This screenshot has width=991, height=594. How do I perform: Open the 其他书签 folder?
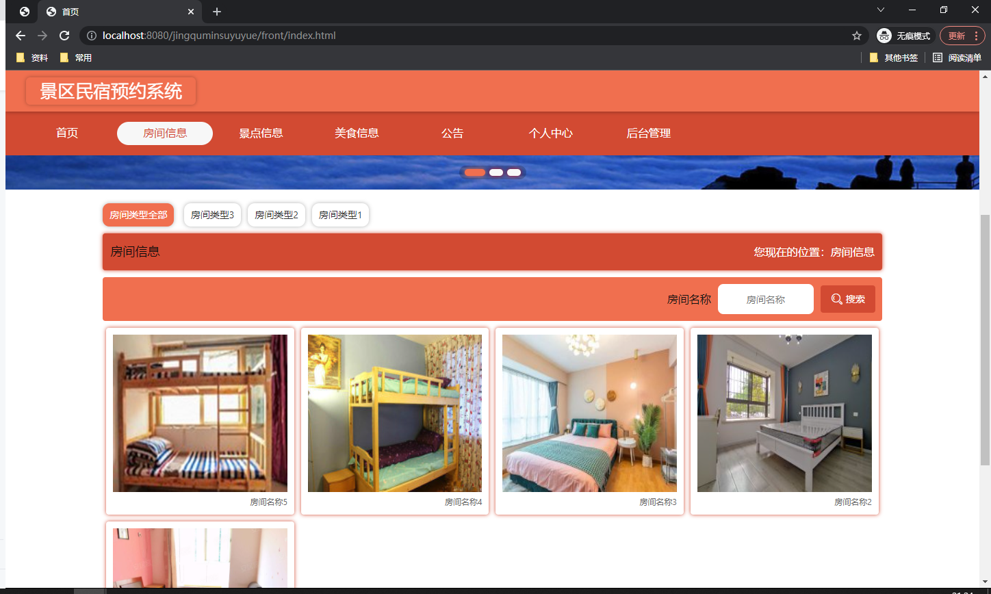click(894, 58)
